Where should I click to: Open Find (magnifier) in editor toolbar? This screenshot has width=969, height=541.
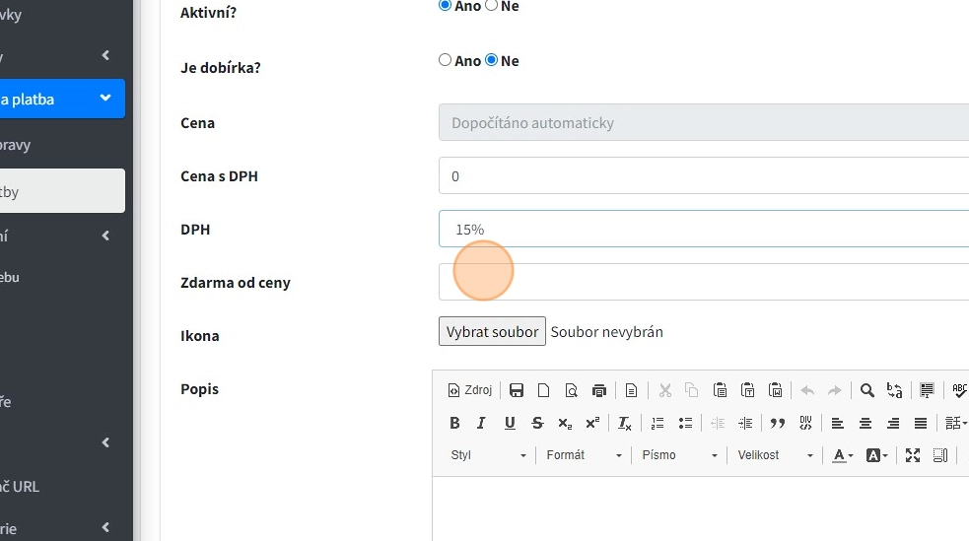(x=867, y=390)
